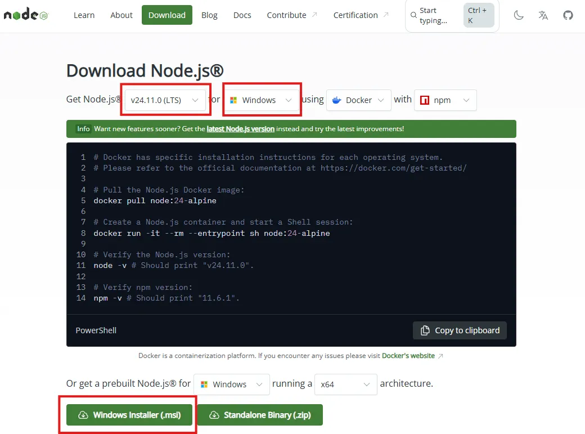Open the prebuilt Windows platform dropdown
585x434 pixels.
(x=231, y=384)
